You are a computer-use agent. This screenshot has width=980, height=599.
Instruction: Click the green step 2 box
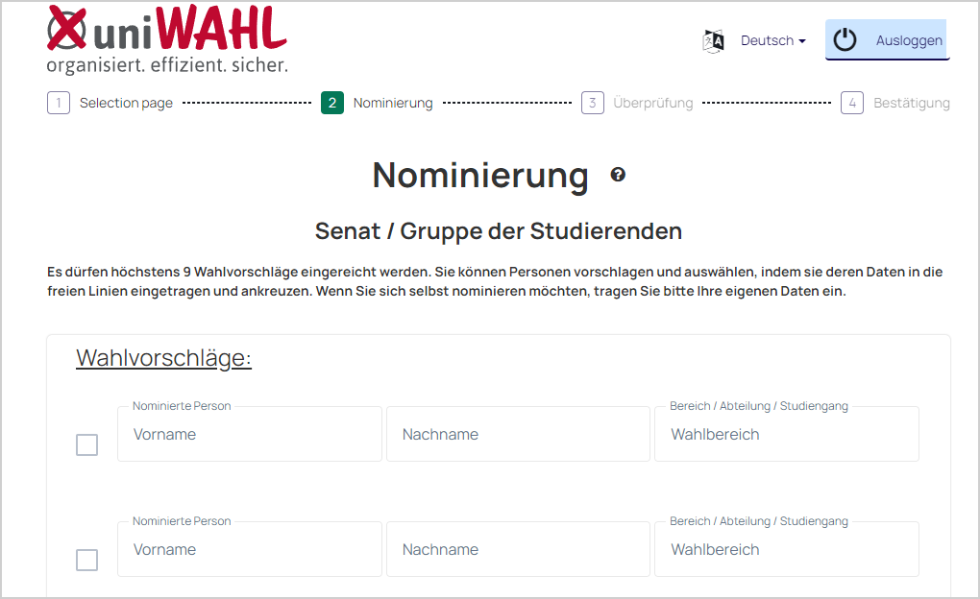tap(332, 103)
